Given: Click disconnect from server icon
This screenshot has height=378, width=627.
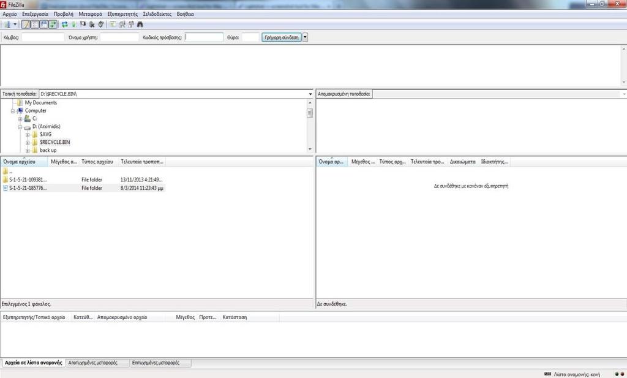Looking at the screenshot, I should 92,25.
